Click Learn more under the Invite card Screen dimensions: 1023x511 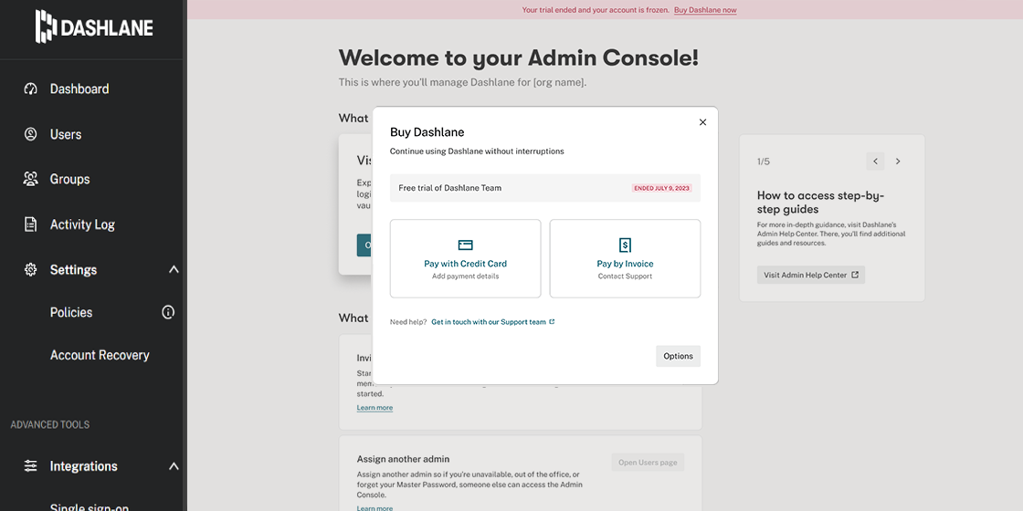(x=374, y=407)
